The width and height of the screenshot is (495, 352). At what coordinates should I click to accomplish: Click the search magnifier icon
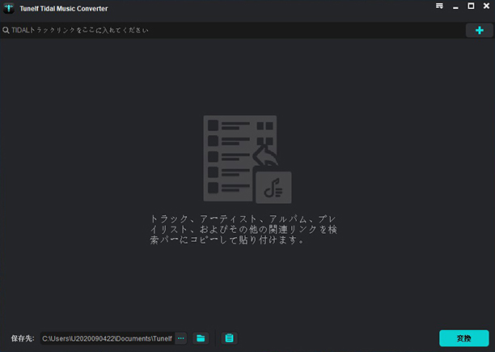click(x=6, y=30)
